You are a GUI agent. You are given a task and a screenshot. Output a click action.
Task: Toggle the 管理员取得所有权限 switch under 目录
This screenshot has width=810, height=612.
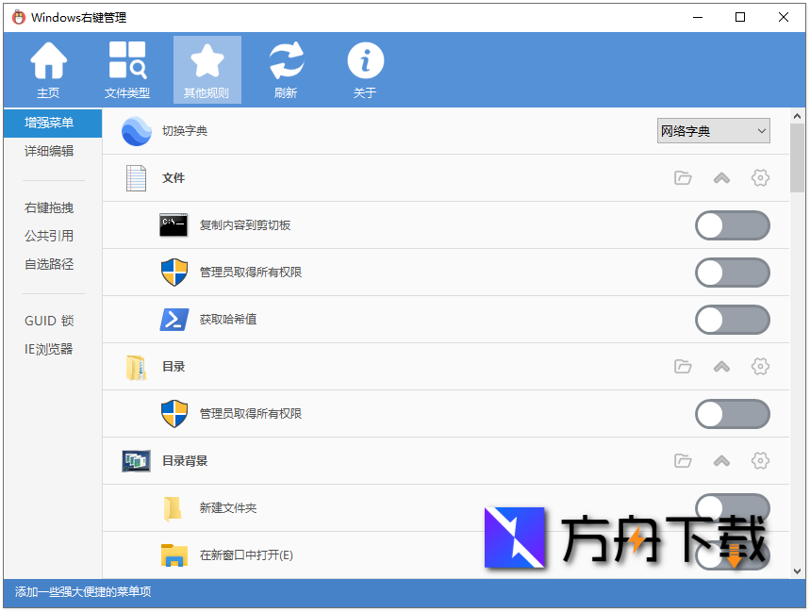point(733,414)
